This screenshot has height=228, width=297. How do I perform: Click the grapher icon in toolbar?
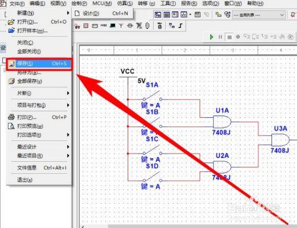point(184,15)
